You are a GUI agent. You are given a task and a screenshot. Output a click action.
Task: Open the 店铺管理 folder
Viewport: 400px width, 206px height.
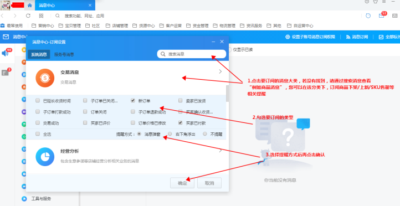(x=117, y=25)
